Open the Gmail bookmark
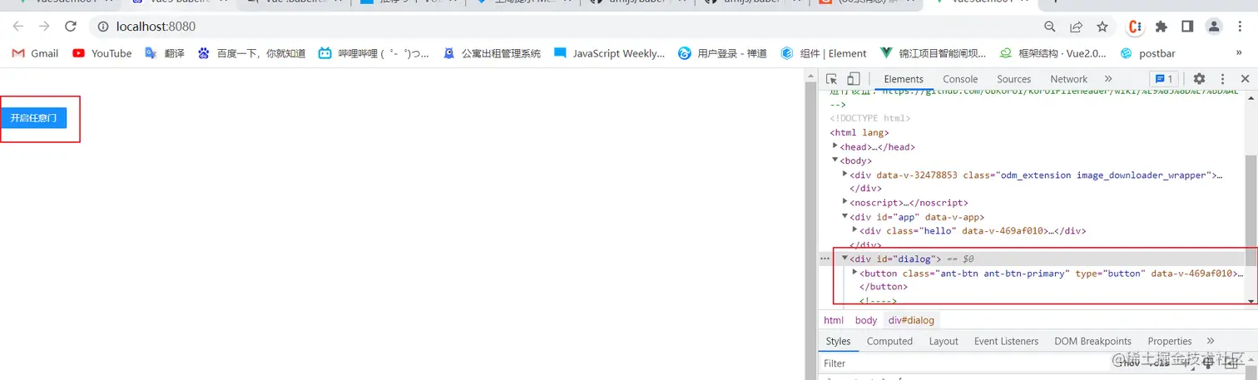1258x380 pixels. click(35, 53)
